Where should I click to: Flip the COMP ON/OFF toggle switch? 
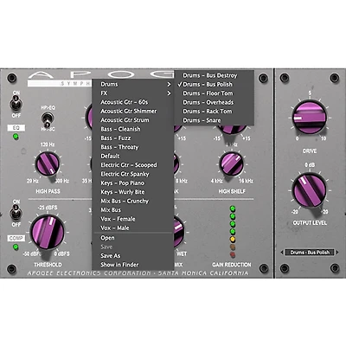point(16,213)
